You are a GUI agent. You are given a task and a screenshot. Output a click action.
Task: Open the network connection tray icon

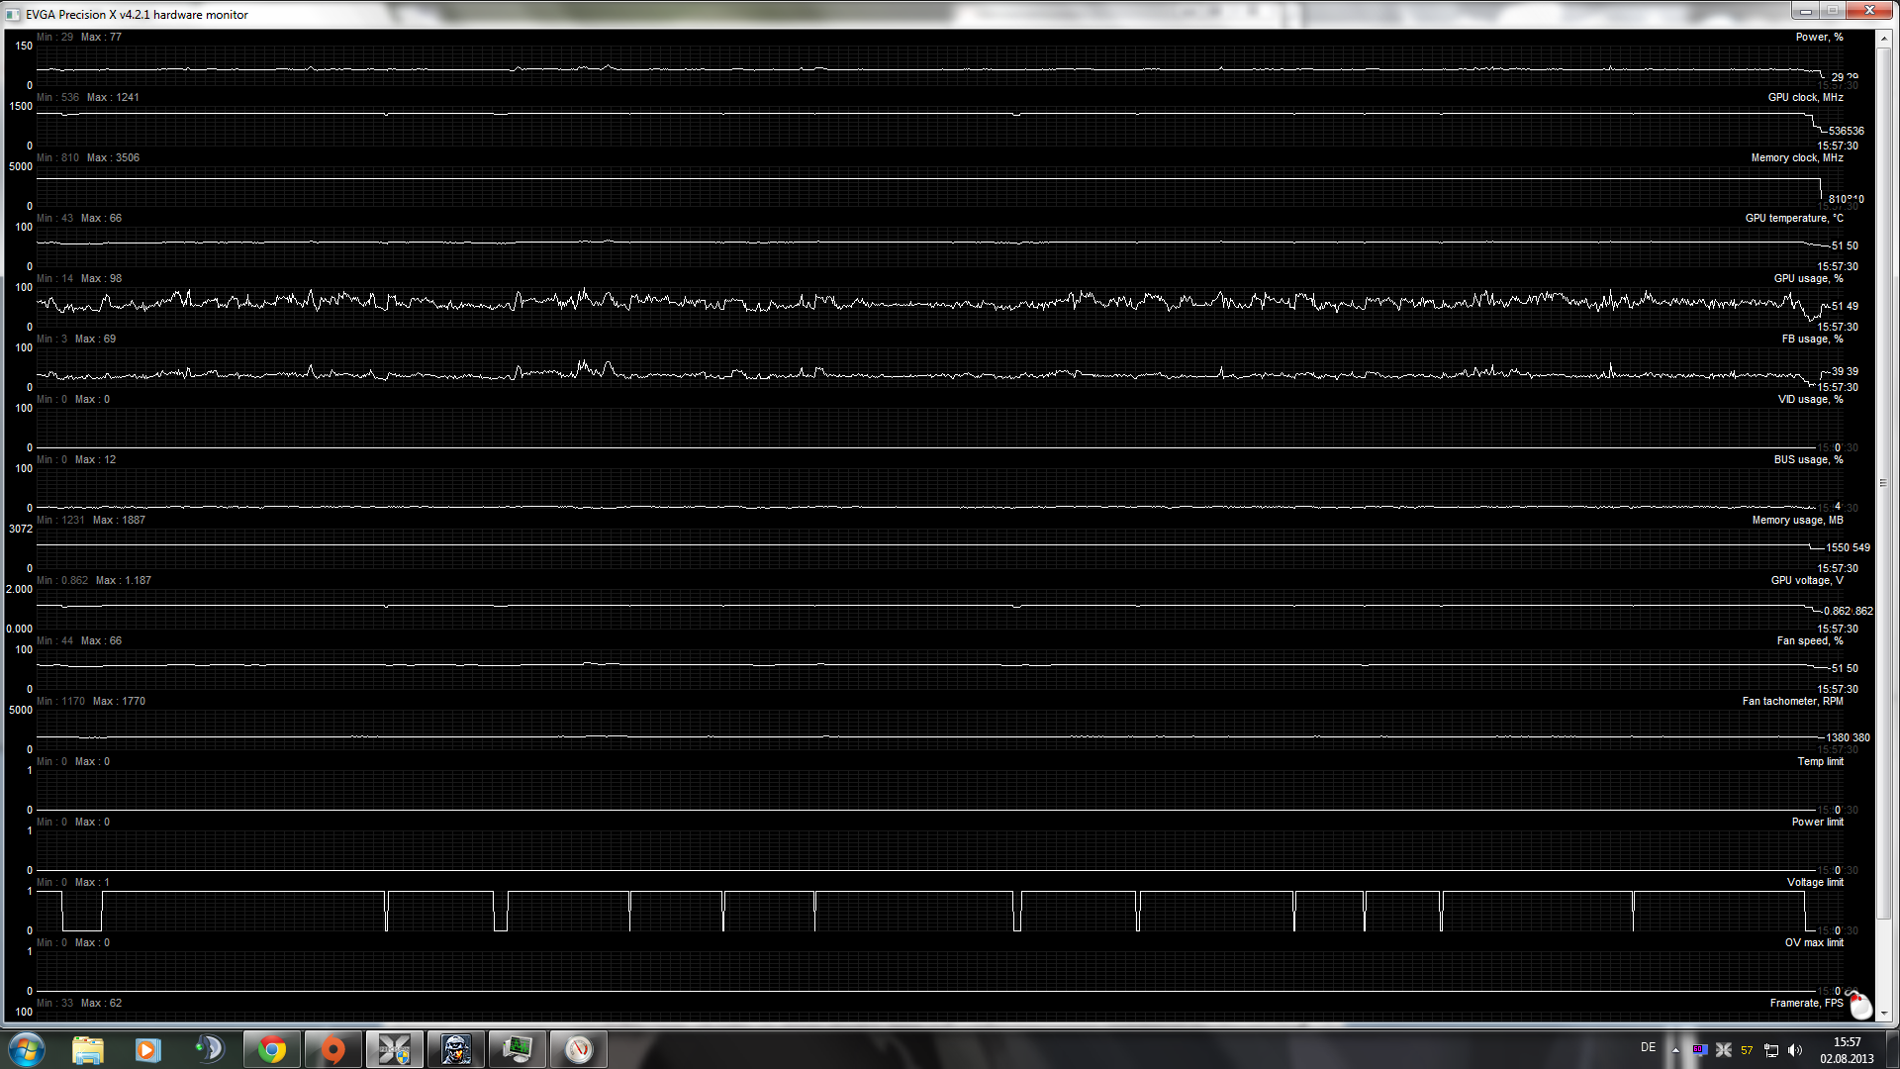pos(1771,1050)
